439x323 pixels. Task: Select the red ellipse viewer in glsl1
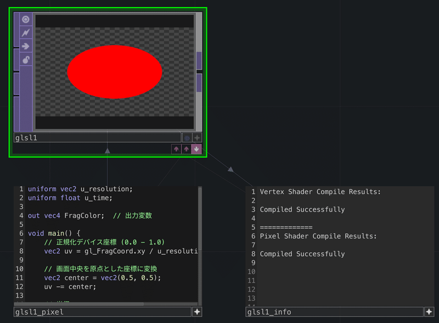point(115,72)
